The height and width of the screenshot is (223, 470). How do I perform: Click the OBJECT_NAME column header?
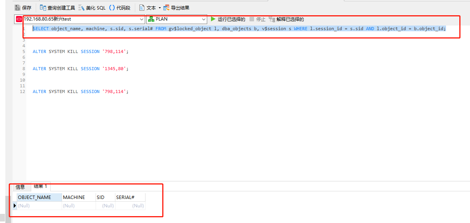[39, 197]
